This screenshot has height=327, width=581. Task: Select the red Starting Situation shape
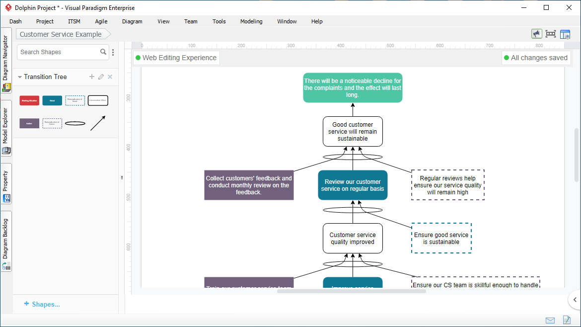(29, 100)
